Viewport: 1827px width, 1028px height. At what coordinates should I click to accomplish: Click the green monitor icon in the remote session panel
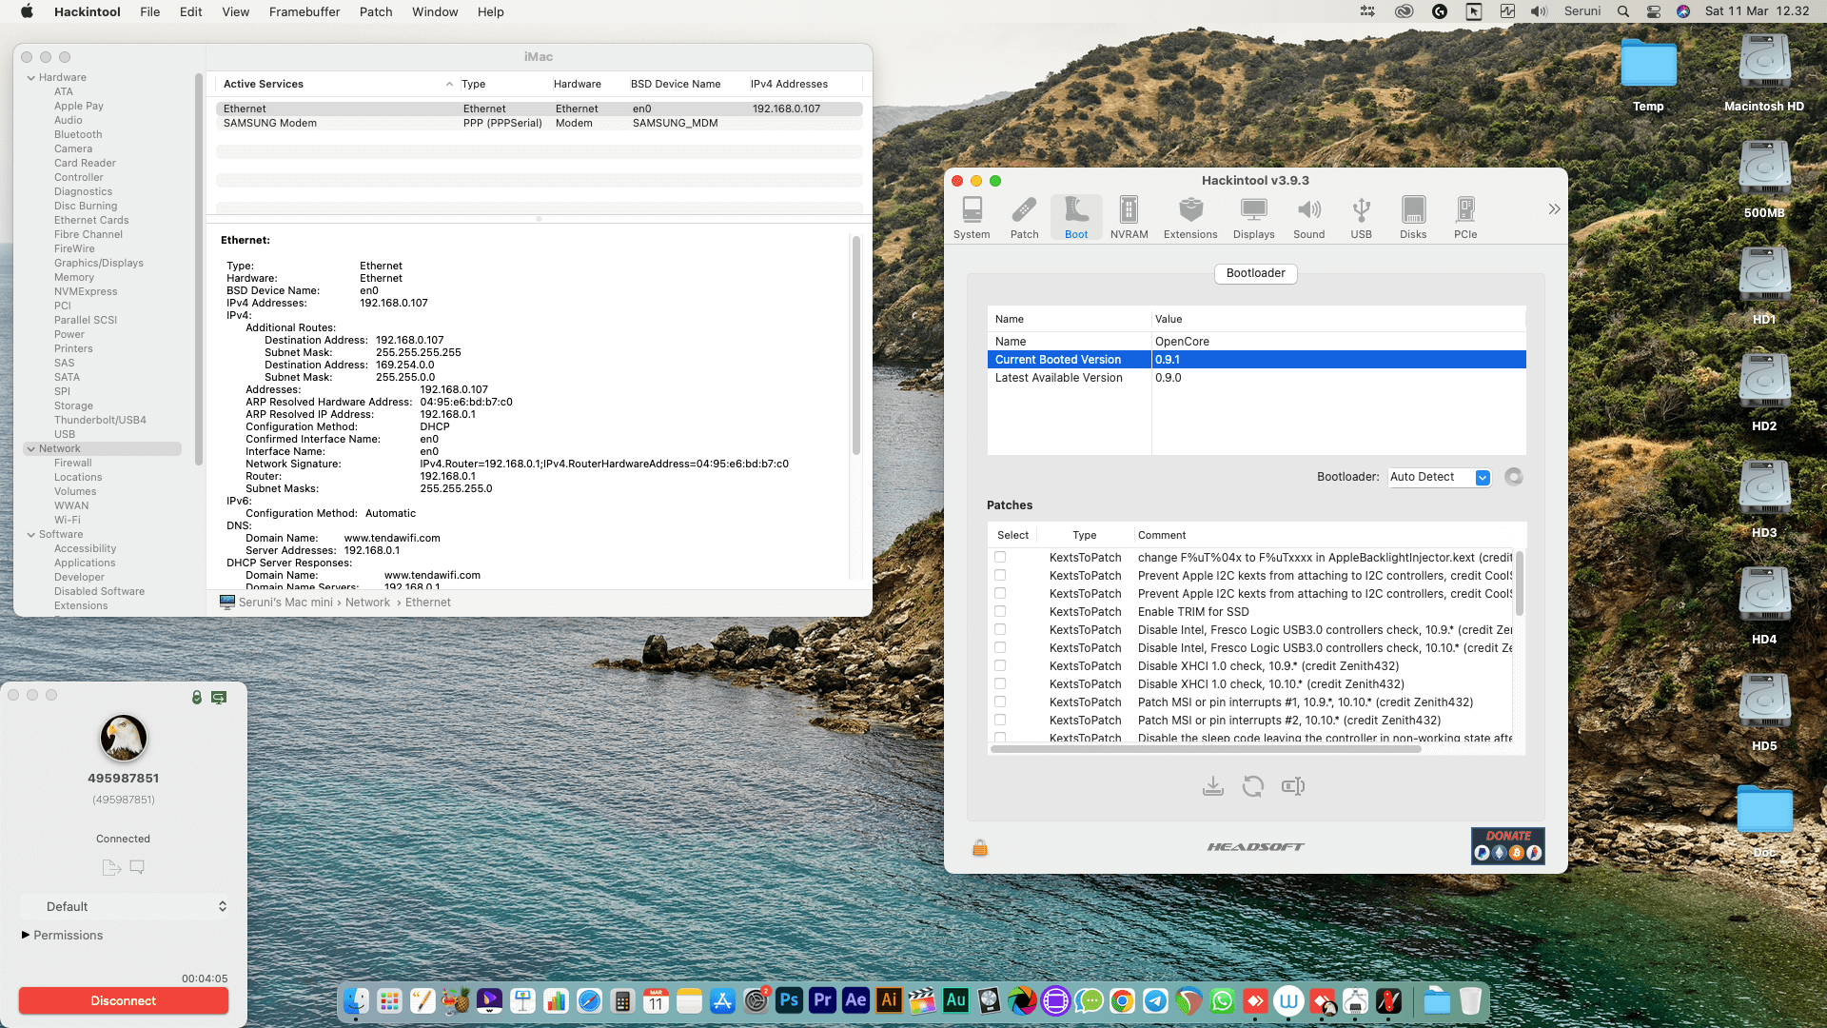[219, 697]
